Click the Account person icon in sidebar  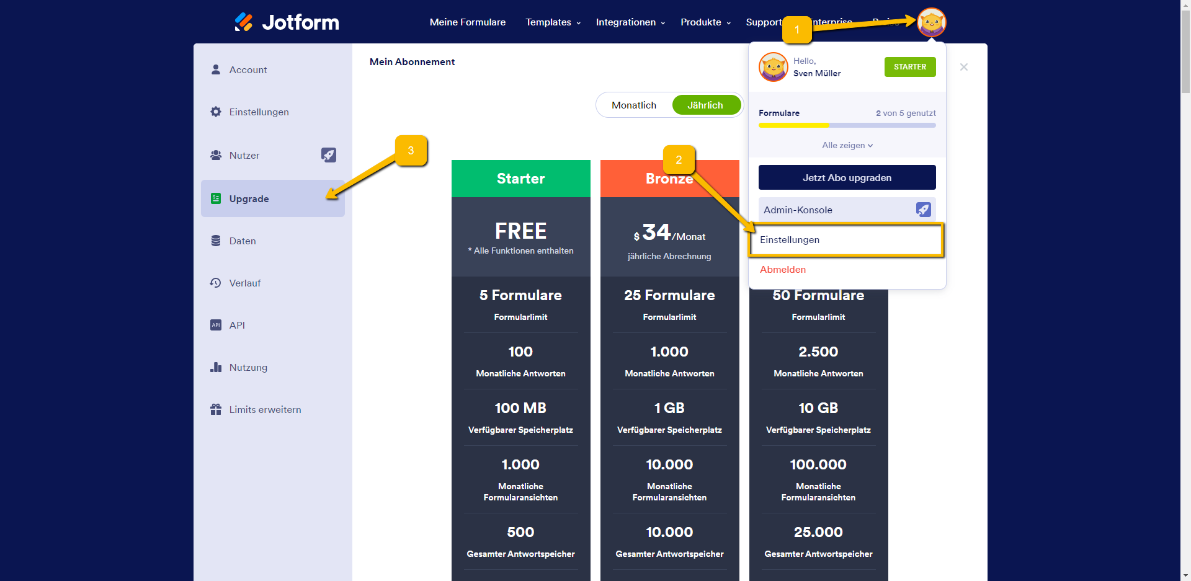coord(216,69)
